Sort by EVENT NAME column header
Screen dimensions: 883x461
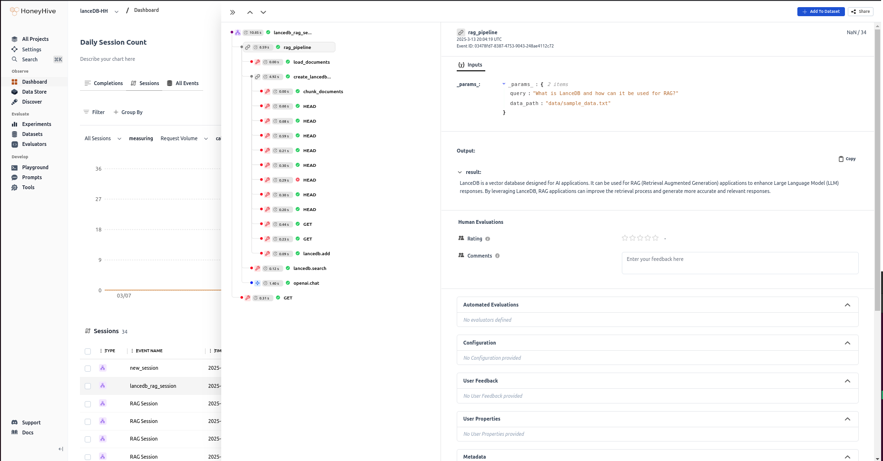[x=149, y=351]
